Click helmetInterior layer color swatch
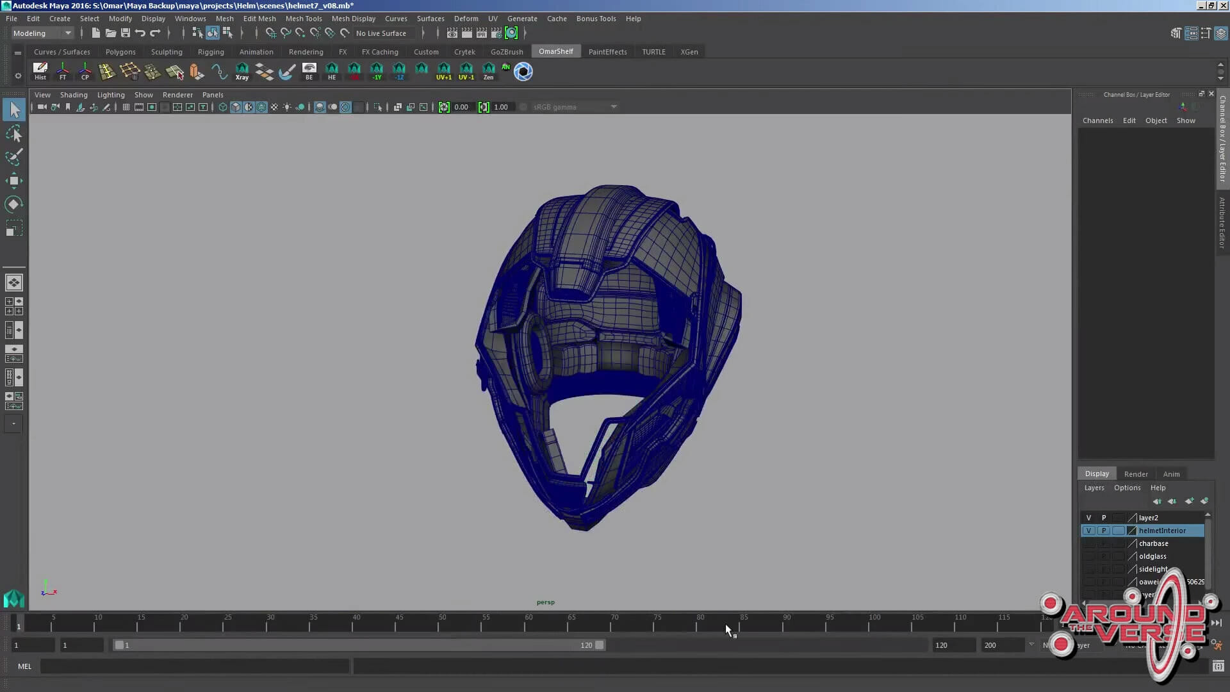 pyautogui.click(x=1131, y=531)
